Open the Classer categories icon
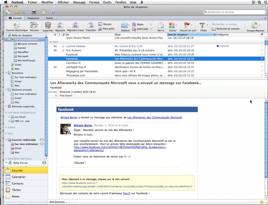This screenshot has height=205, width=268. (x=172, y=25)
